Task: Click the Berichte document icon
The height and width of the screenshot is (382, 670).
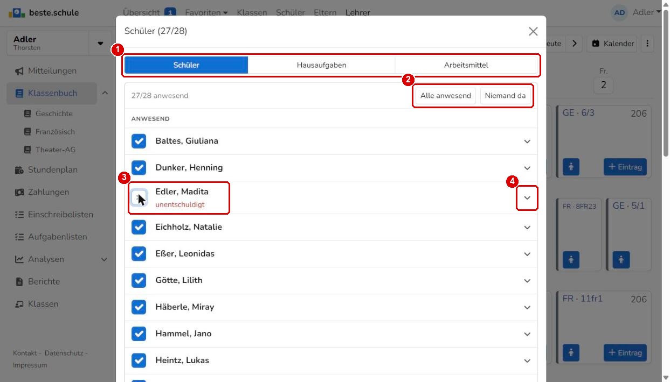Action: pos(19,282)
